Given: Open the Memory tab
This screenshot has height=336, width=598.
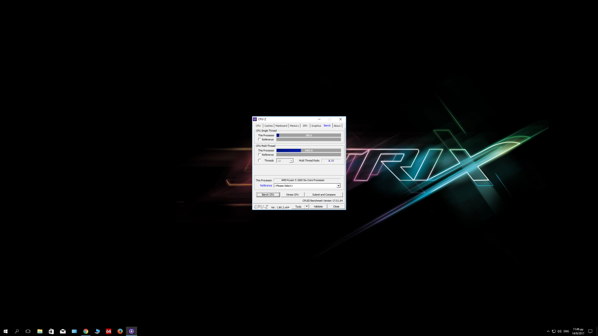Looking at the screenshot, I should (x=295, y=126).
